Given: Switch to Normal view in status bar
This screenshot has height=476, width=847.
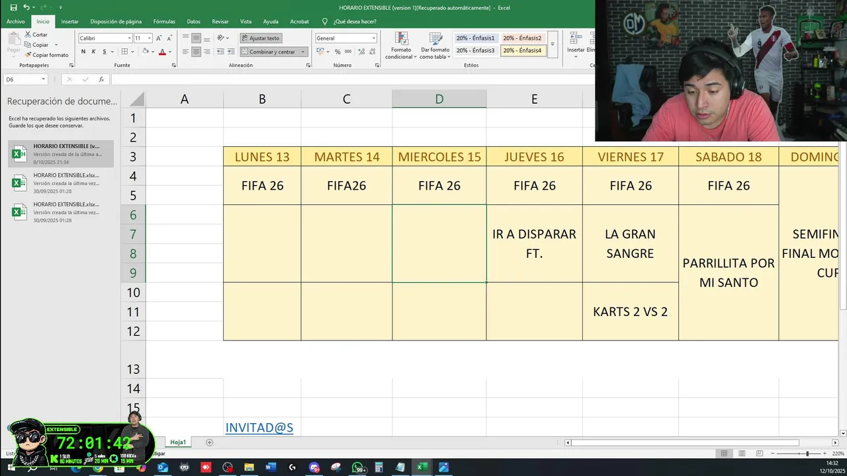Looking at the screenshot, I should [724, 454].
